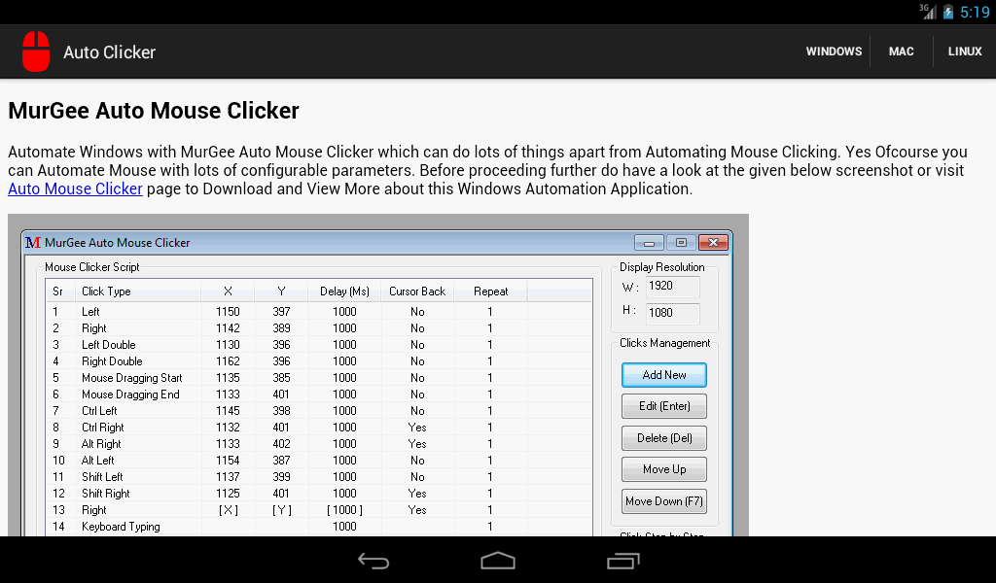Click the Add New button
The height and width of the screenshot is (583, 996).
pos(663,375)
